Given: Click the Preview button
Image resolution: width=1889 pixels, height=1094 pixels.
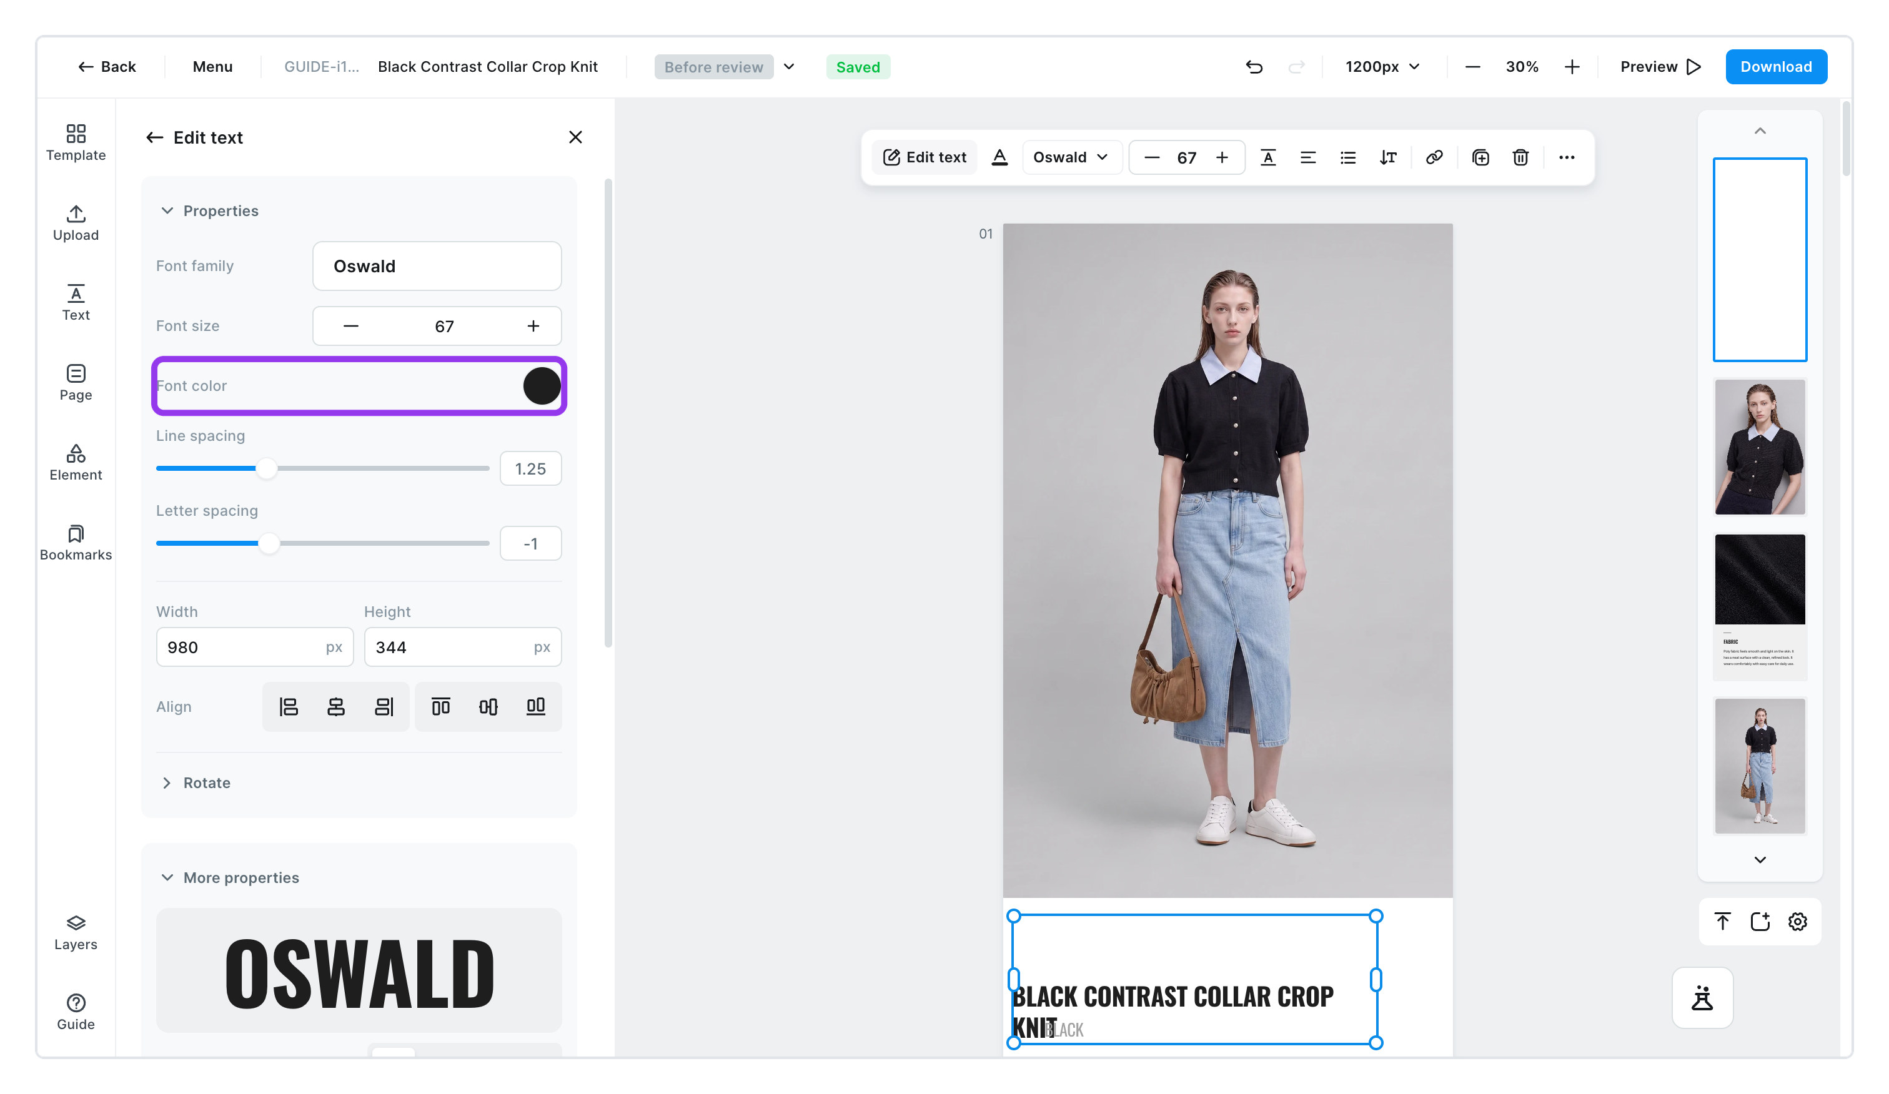Looking at the screenshot, I should tap(1660, 67).
